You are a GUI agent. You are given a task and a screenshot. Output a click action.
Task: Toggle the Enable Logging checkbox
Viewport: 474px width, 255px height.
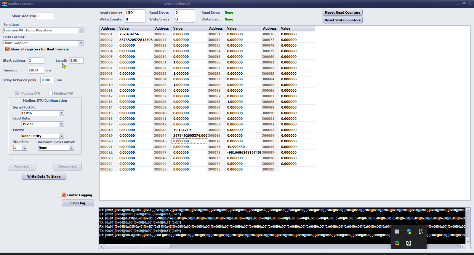pyautogui.click(x=64, y=195)
